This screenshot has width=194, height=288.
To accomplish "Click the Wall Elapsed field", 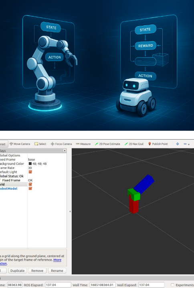I will [151, 285].
